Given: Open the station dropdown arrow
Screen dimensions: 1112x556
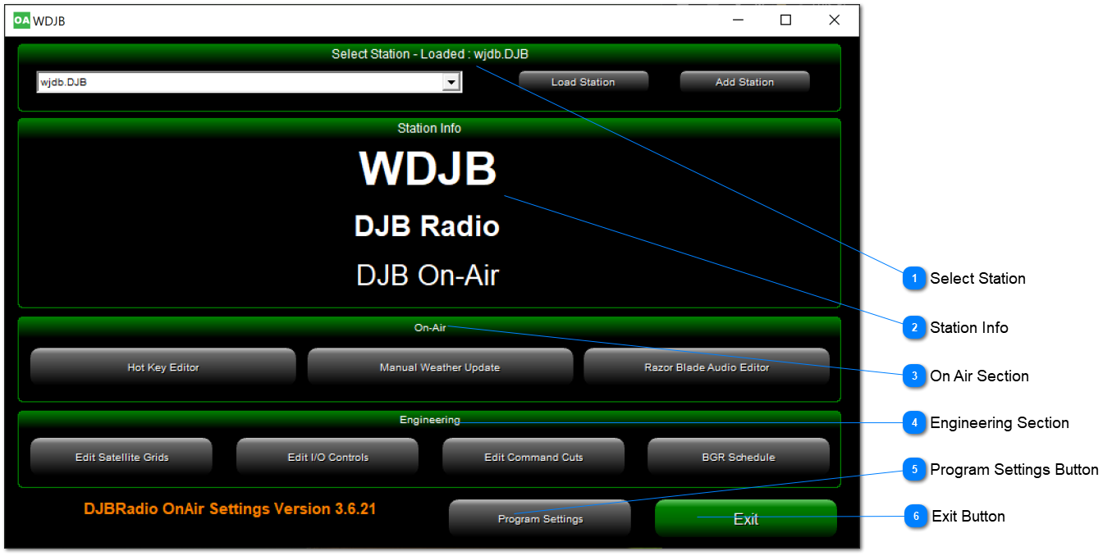Looking at the screenshot, I should pyautogui.click(x=451, y=82).
